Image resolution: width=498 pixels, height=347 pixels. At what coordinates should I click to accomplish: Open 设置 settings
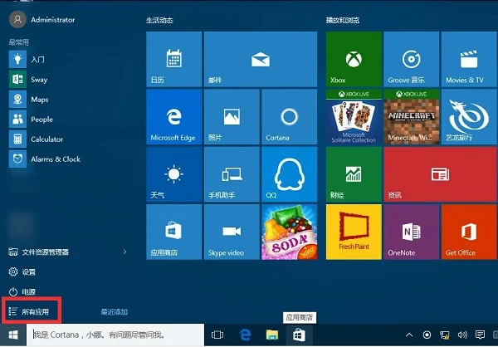click(x=22, y=271)
